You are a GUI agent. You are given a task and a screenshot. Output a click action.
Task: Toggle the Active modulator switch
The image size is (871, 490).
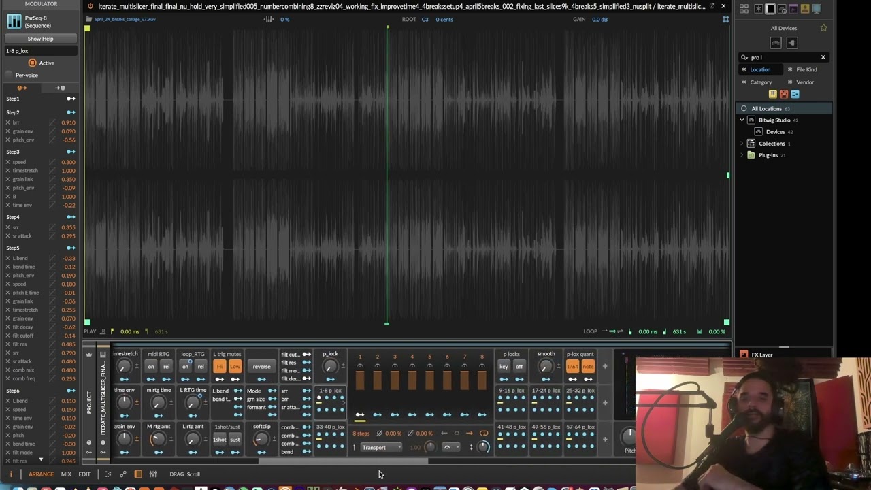click(x=32, y=63)
